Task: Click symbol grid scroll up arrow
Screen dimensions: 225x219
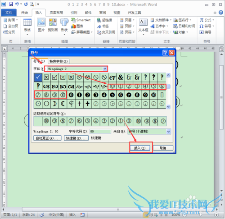Action: (x=168, y=75)
